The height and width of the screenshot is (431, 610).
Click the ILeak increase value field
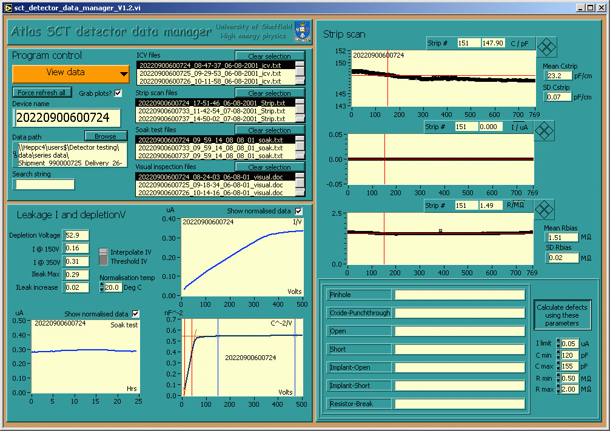76,287
